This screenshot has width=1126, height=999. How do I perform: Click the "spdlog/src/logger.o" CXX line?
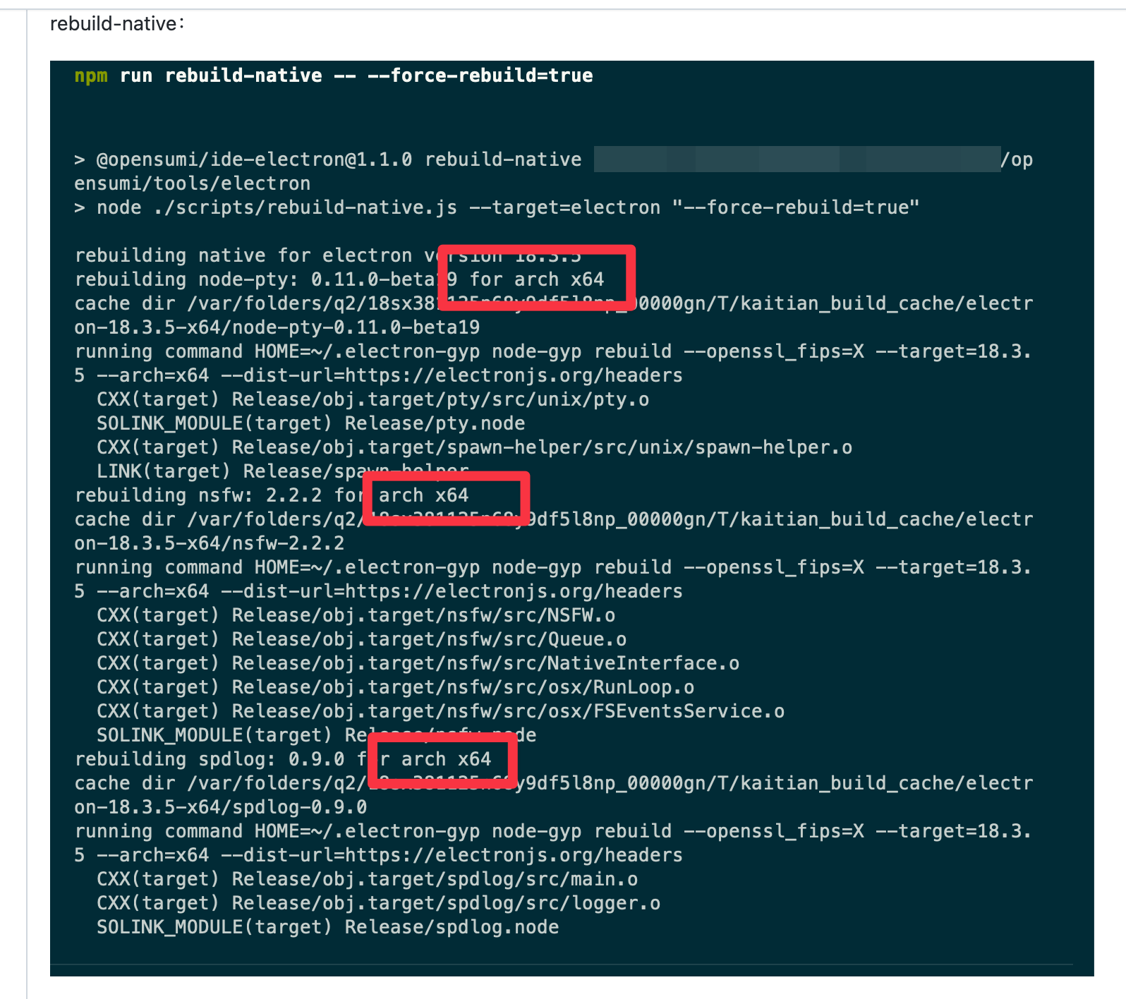[x=379, y=903]
